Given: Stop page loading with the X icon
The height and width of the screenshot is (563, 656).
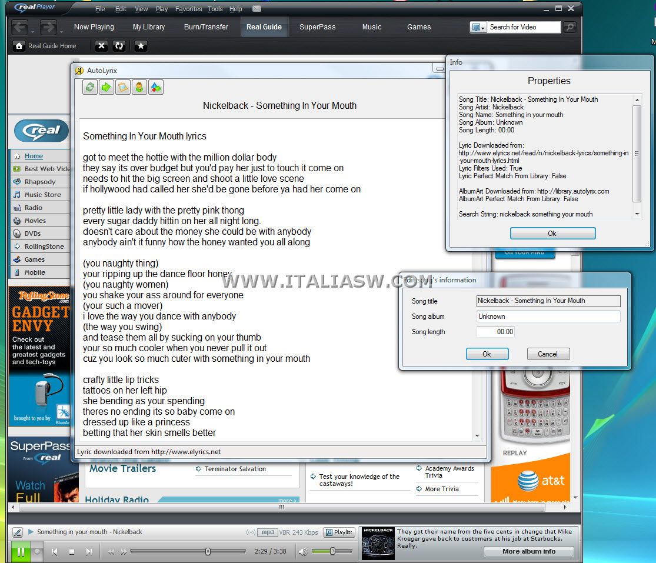Looking at the screenshot, I should [101, 45].
